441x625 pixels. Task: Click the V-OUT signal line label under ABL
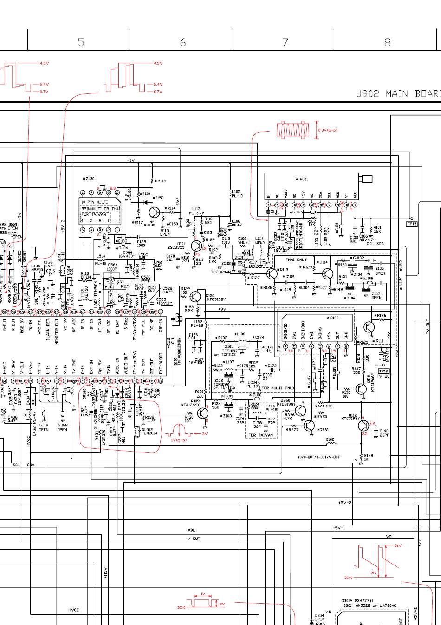[194, 539]
